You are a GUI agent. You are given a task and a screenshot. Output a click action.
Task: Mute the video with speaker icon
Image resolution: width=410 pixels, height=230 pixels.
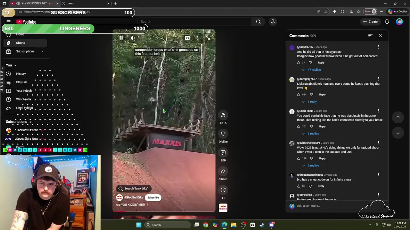pos(133,38)
